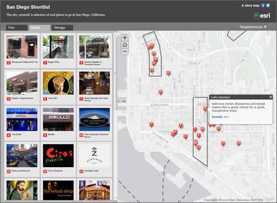Select map marker number 5

click(x=181, y=126)
